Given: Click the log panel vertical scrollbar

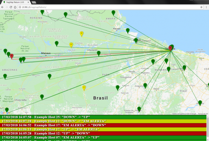Looking at the screenshot, I should (208, 127).
